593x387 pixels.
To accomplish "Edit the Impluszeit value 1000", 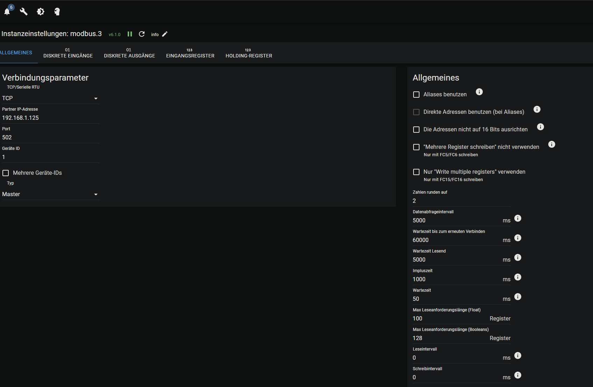I will (457, 279).
